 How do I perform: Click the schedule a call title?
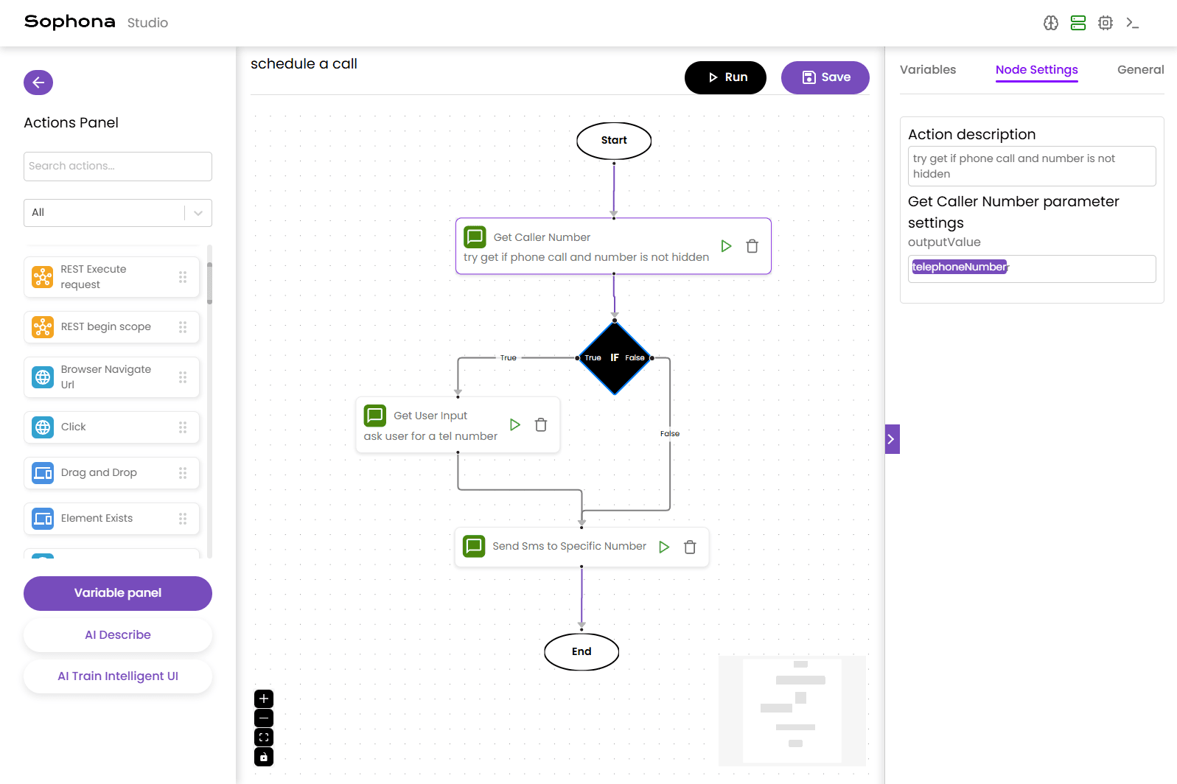304,64
